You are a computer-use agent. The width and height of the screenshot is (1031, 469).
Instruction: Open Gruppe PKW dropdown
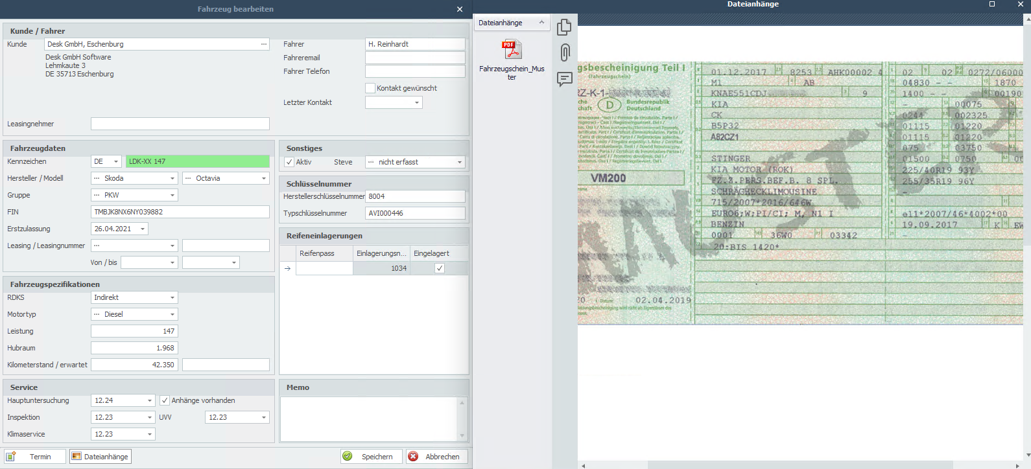tap(172, 195)
